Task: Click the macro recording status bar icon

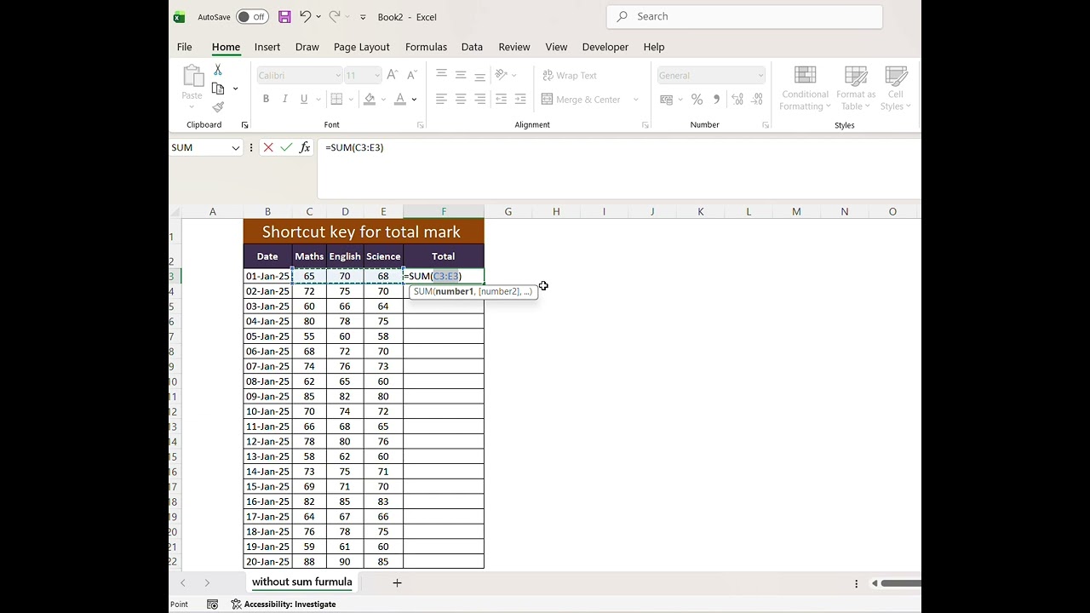Action: coord(212,604)
